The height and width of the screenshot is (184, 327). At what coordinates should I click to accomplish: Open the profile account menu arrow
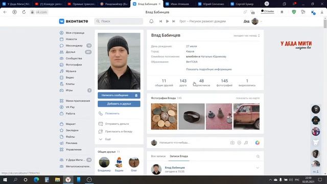(x=261, y=21)
